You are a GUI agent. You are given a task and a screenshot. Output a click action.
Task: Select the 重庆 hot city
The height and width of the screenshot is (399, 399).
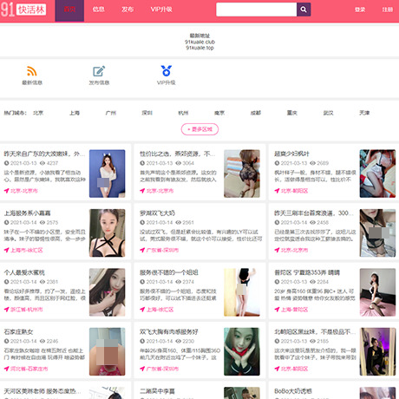coord(292,113)
